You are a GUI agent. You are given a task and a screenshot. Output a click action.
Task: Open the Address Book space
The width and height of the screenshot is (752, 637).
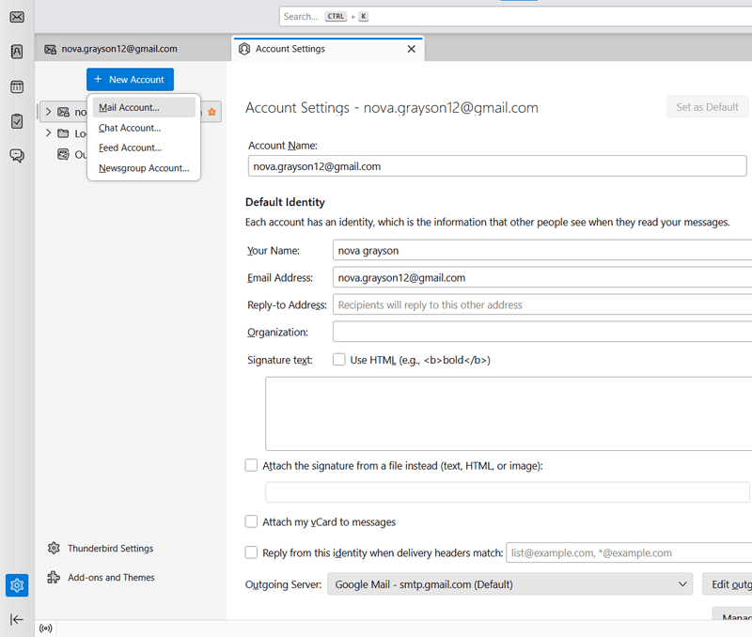coord(16,52)
